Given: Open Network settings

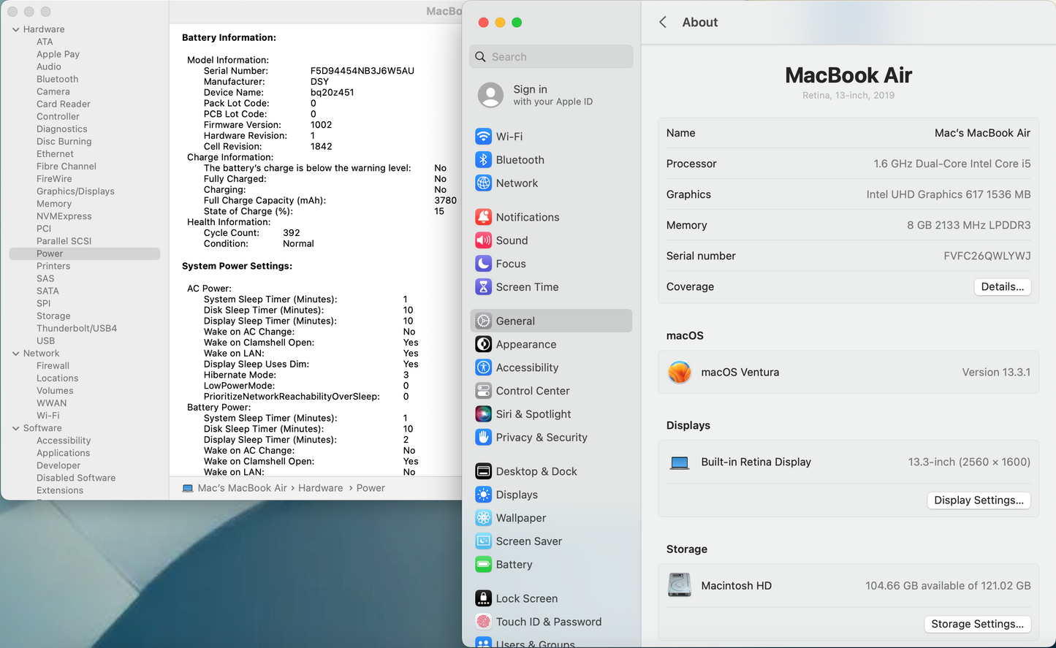Looking at the screenshot, I should point(516,183).
